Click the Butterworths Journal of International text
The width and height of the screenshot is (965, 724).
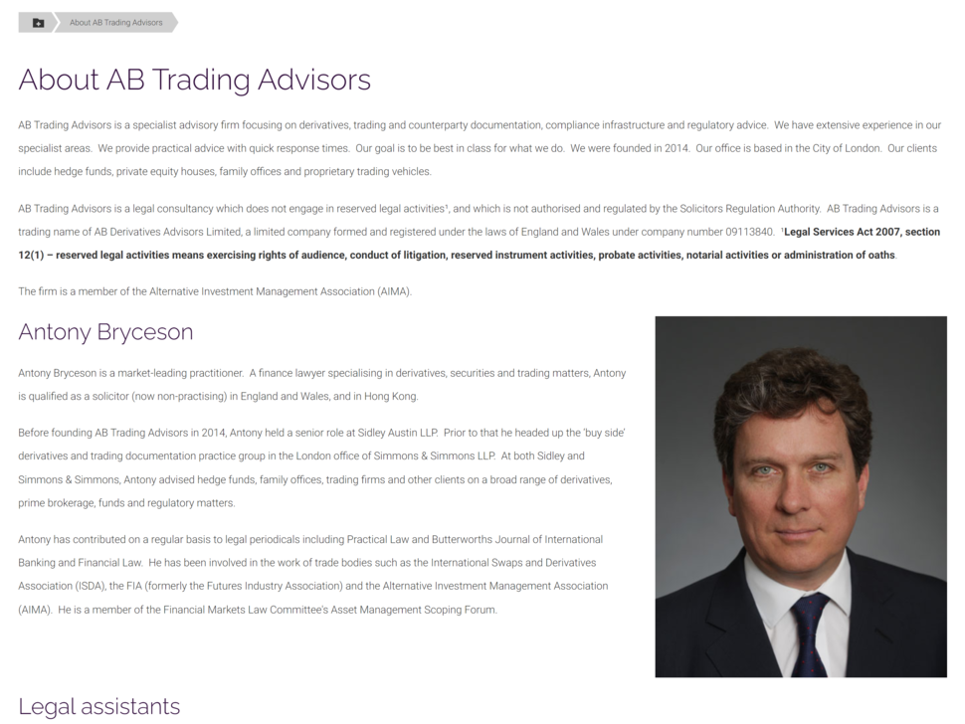(517, 539)
